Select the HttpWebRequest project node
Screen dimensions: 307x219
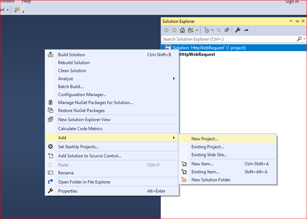coord(197,54)
